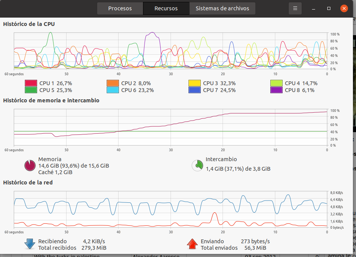Click the CPU 5 green color swatch

click(31, 90)
